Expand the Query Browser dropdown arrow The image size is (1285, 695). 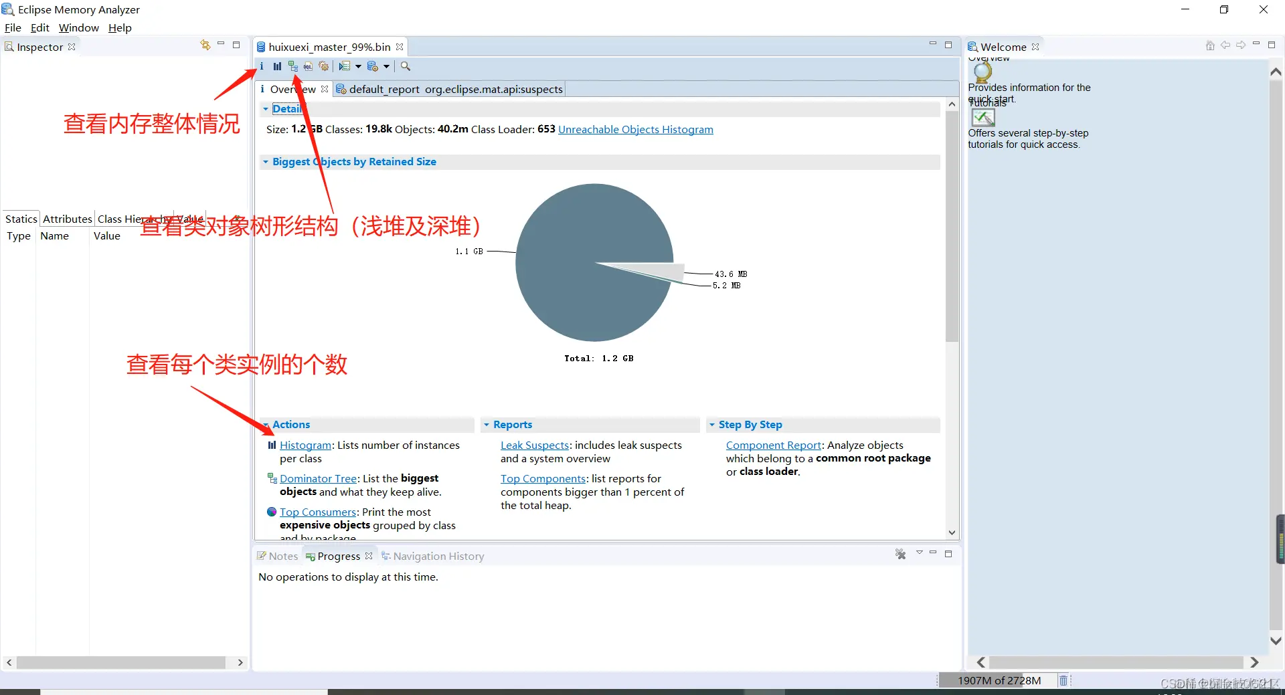(x=386, y=66)
